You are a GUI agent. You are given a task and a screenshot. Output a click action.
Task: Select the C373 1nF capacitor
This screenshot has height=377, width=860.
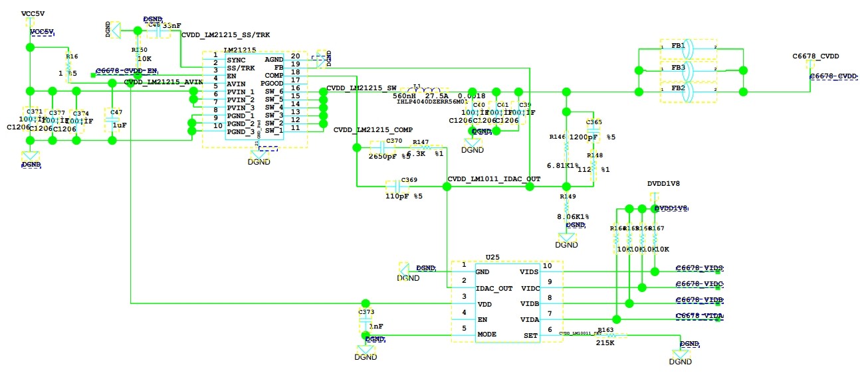pos(365,323)
